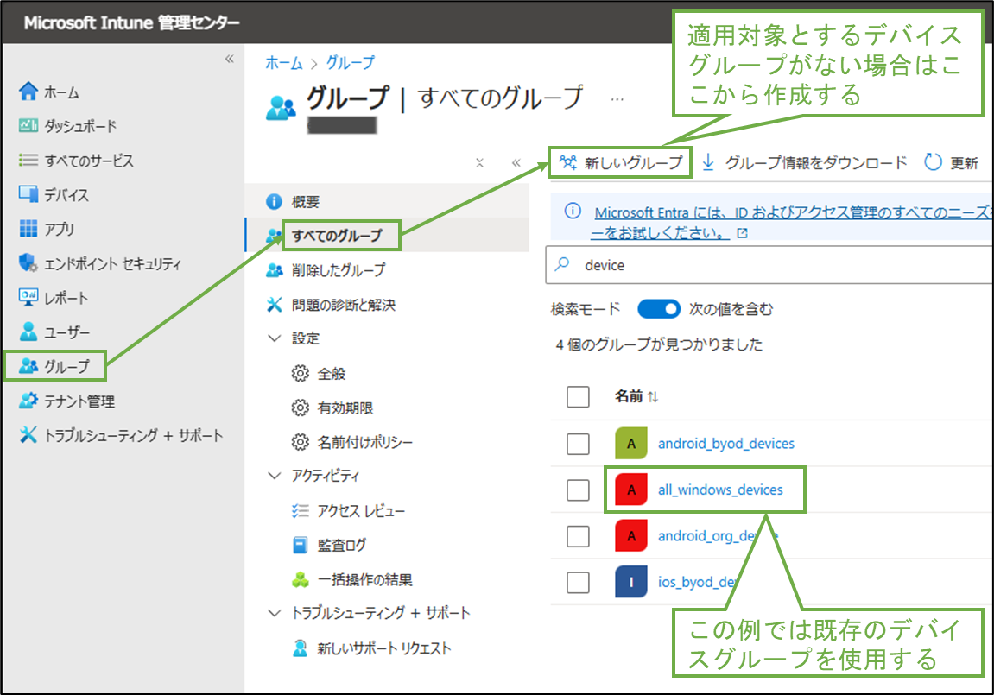The width and height of the screenshot is (994, 695).
Task: Click 更新 refresh button
Action: pos(951,163)
